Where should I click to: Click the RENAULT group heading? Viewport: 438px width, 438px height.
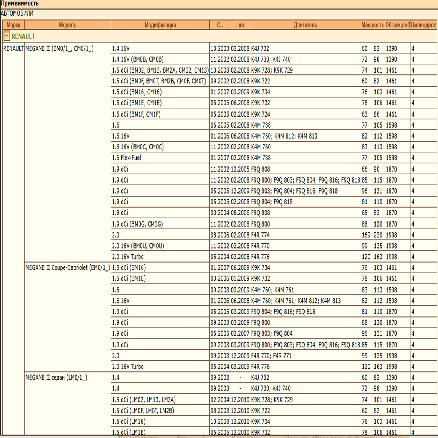[x=23, y=36]
